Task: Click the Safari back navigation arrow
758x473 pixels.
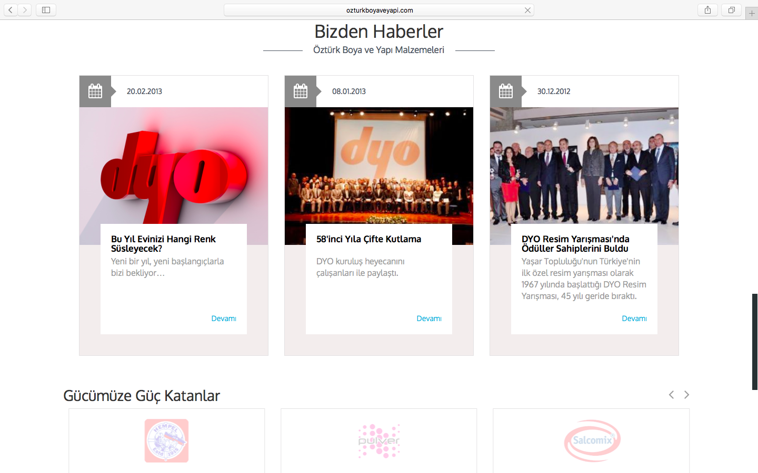Action: pos(11,10)
